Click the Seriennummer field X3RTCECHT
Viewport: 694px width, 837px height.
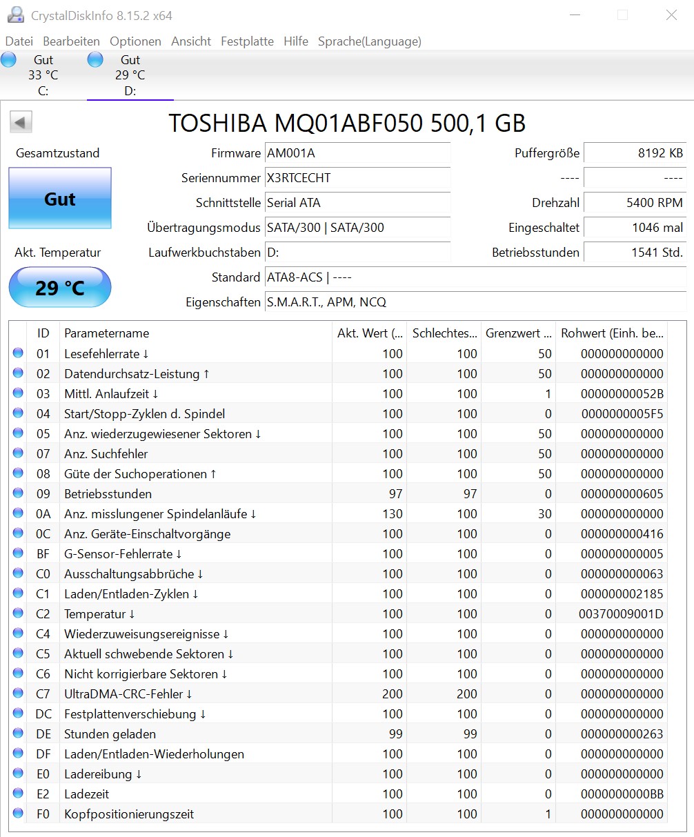coord(357,178)
